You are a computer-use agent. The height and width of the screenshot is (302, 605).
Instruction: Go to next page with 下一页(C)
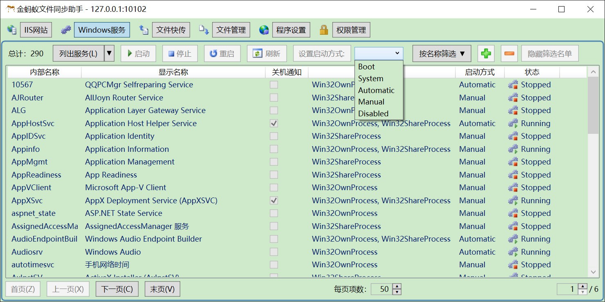[x=117, y=289]
